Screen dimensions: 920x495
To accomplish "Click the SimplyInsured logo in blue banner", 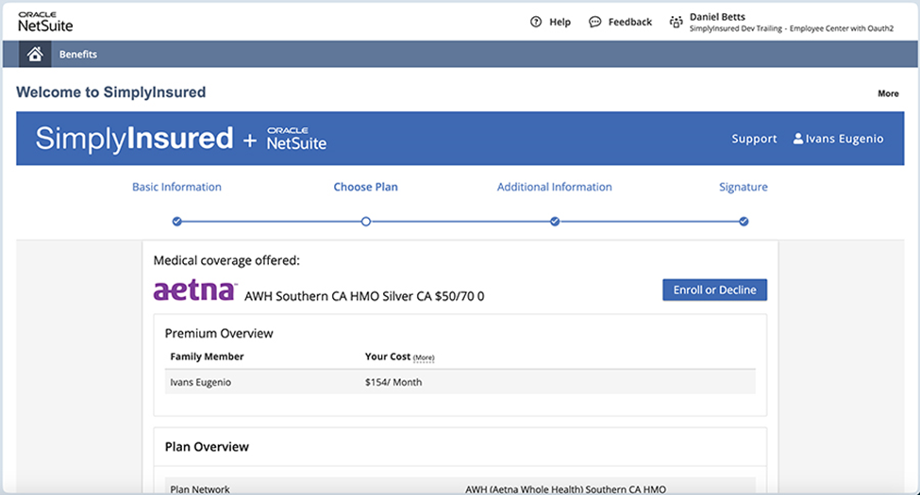I will 134,139.
